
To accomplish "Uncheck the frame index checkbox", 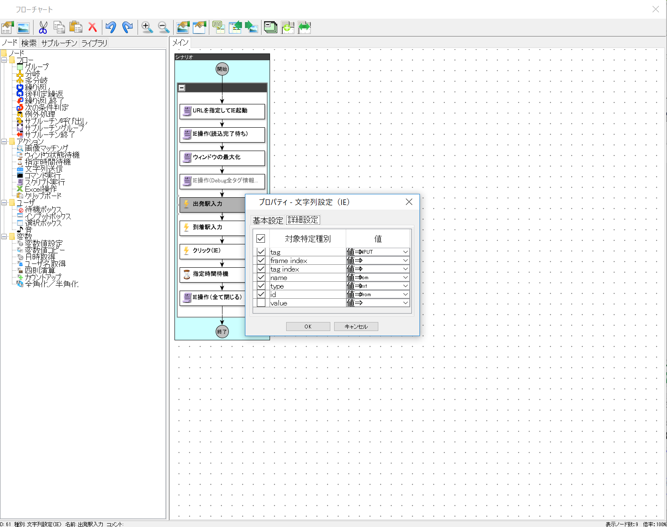I will point(261,261).
